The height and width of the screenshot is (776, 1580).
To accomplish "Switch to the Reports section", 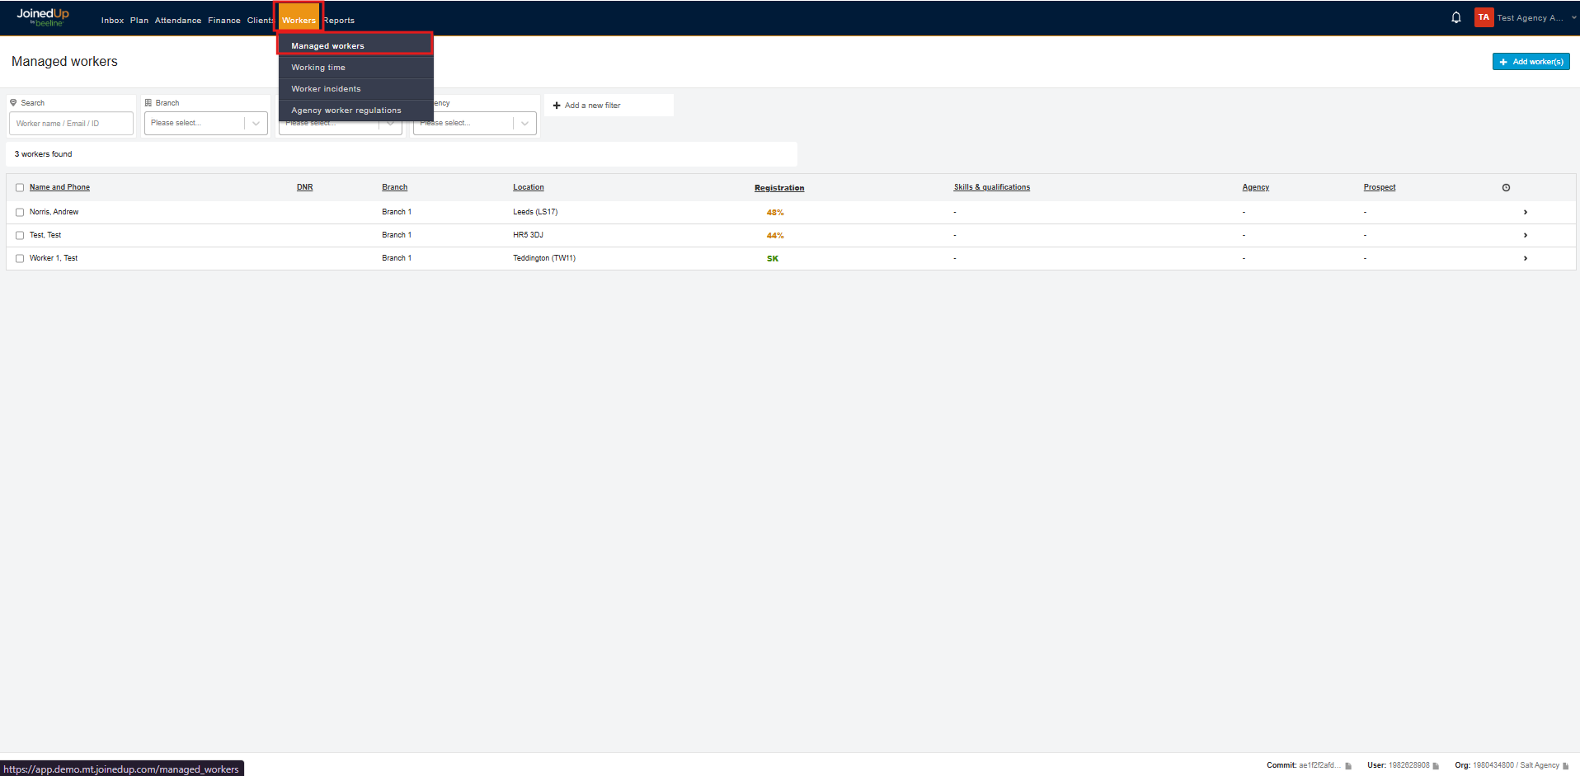I will 339,20.
